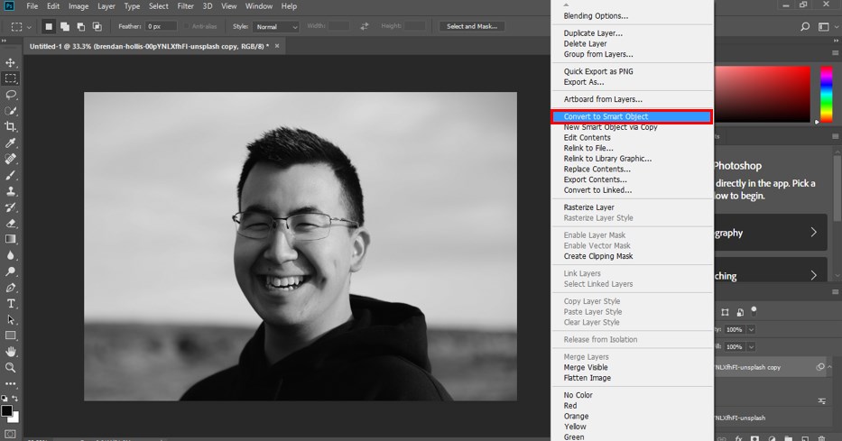Choose Convert to Smart Object
The image size is (842, 441).
pos(632,116)
